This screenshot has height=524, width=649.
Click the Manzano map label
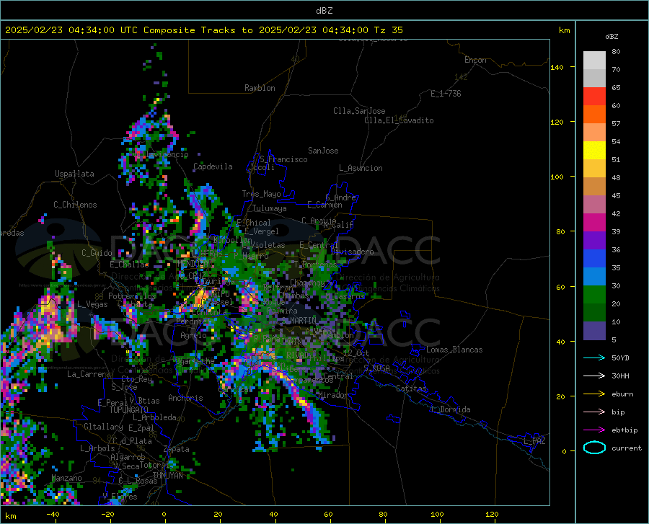[x=66, y=478]
